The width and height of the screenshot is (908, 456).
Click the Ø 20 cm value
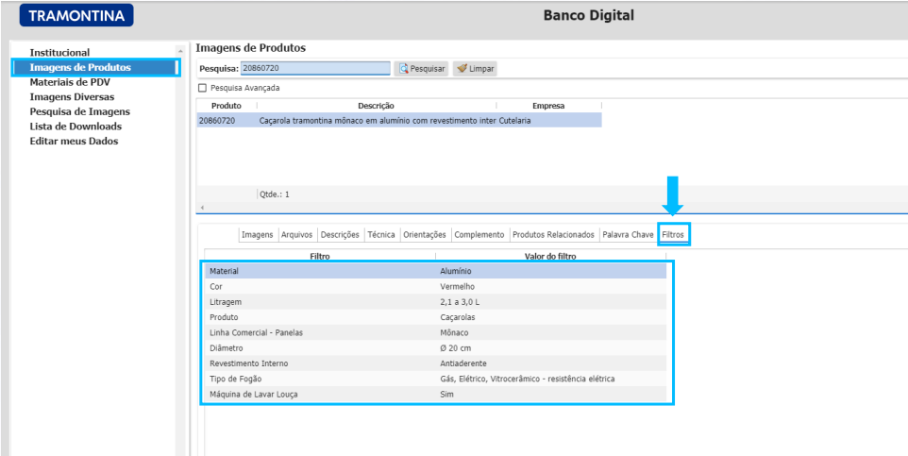click(455, 348)
